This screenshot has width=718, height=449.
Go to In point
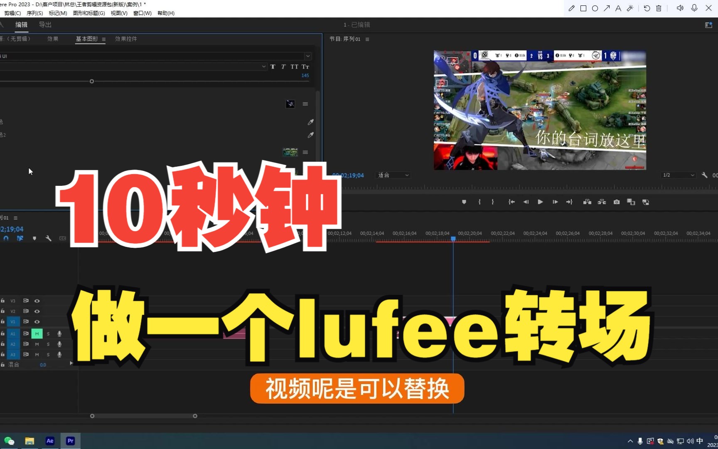[x=511, y=202]
